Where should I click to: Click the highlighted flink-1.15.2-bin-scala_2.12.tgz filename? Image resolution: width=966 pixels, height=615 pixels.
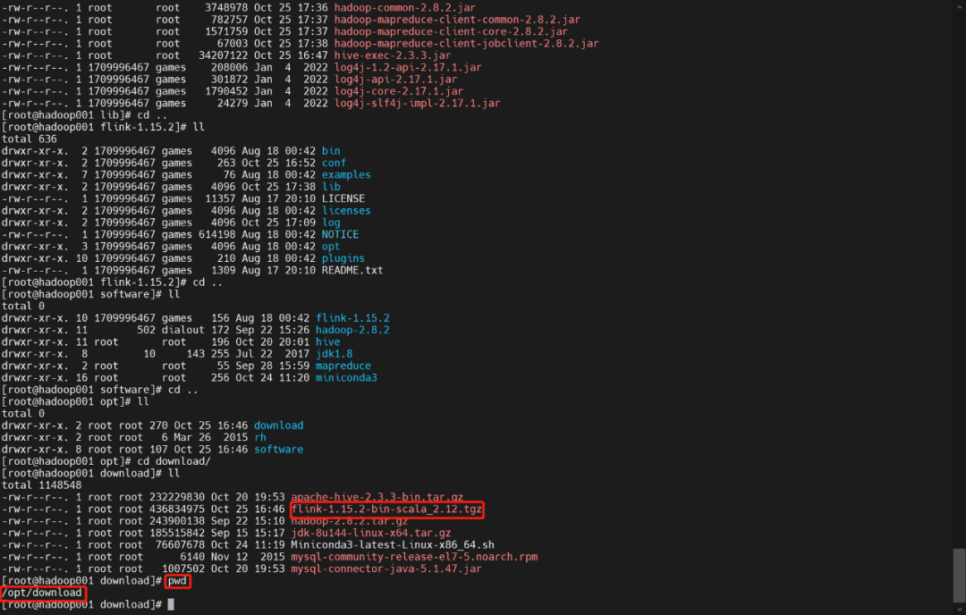(x=386, y=510)
